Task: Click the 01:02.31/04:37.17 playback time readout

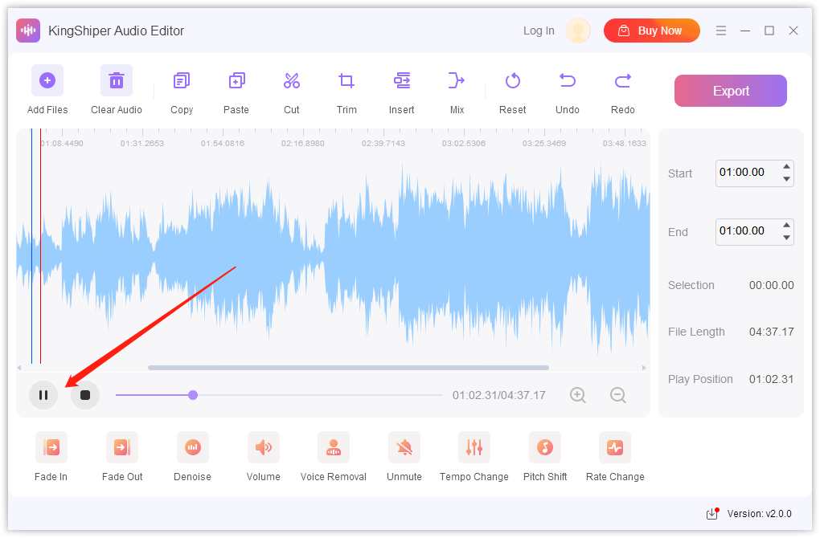Action: pos(499,395)
